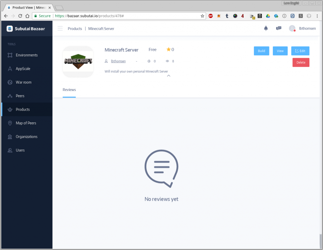Edit the Minecraft Server product
Viewport: 323px width, 250px height.
300,51
